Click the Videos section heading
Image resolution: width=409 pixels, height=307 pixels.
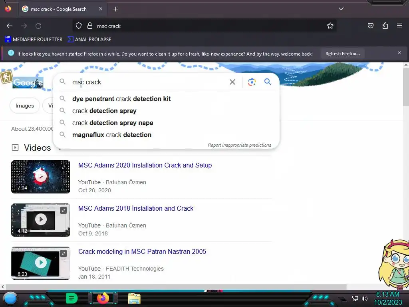click(37, 148)
